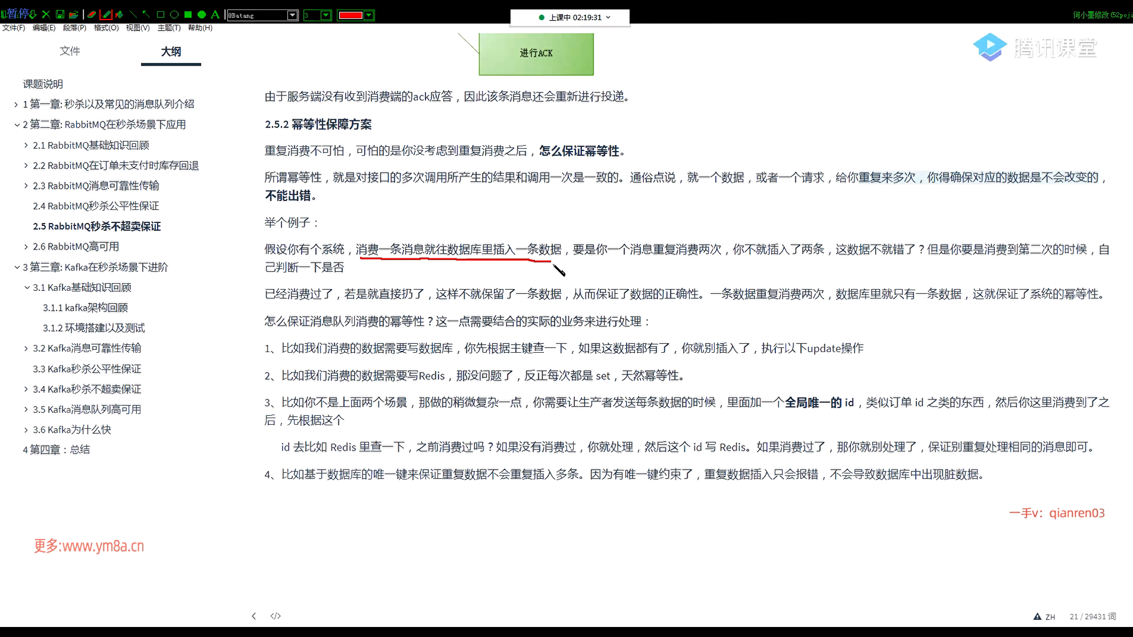Image resolution: width=1133 pixels, height=637 pixels.
Task: Switch to the 文件 sidebar tab
Action: [70, 51]
